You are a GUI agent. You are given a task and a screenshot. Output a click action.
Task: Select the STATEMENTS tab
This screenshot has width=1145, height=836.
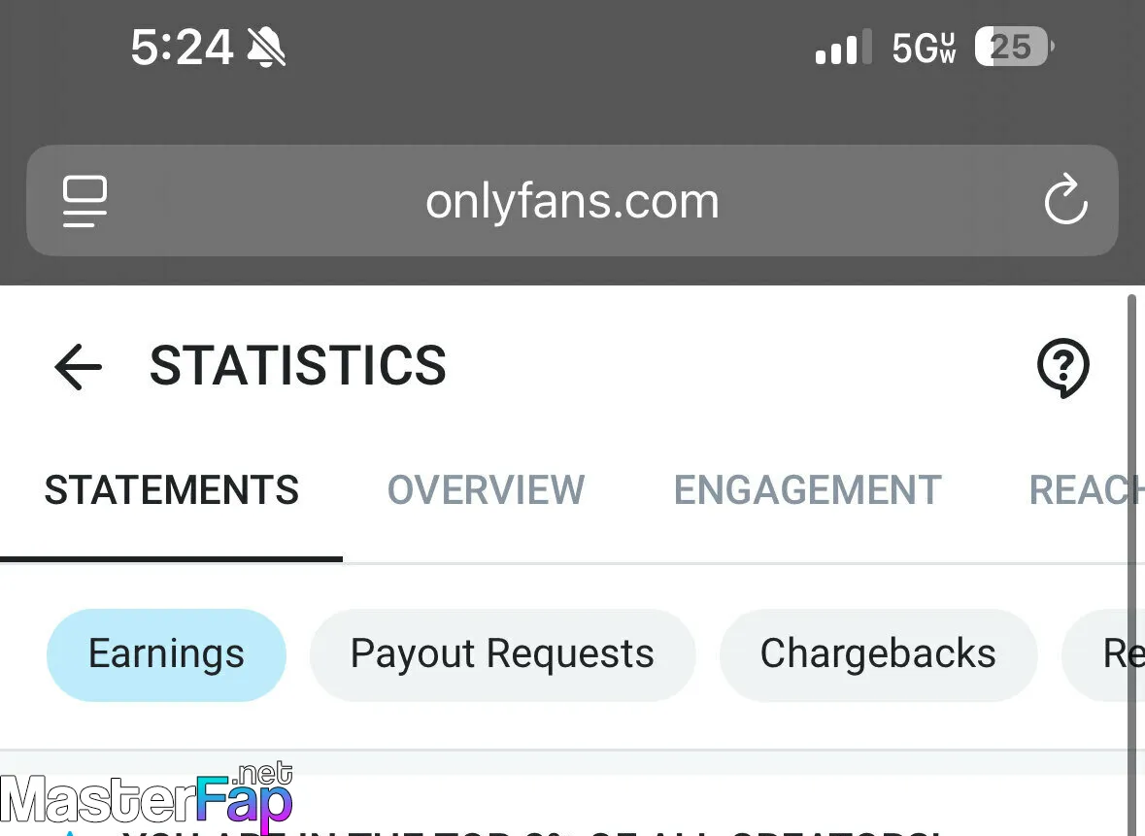click(172, 490)
